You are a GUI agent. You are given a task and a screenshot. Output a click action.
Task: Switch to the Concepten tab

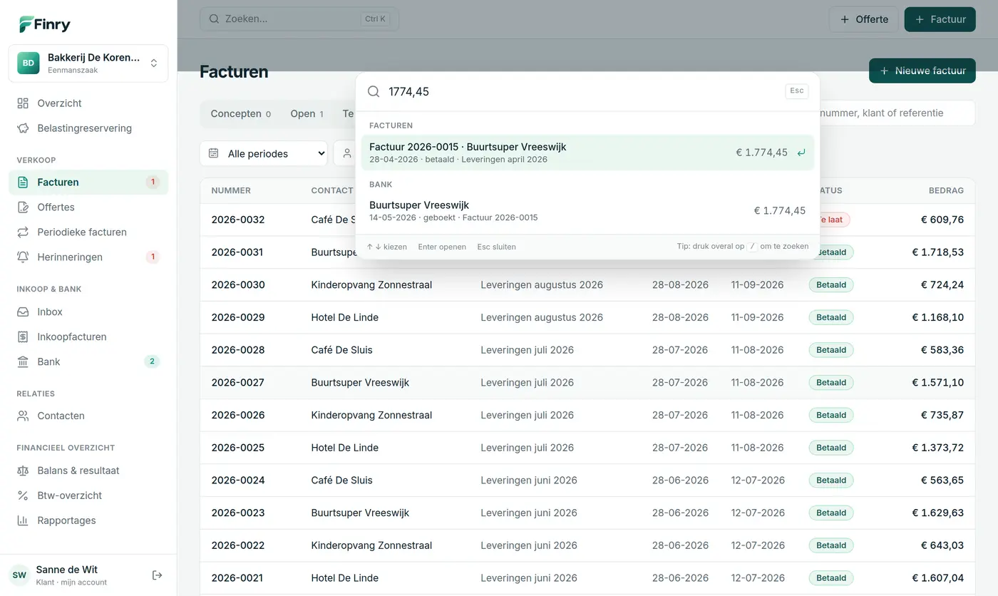(241, 114)
